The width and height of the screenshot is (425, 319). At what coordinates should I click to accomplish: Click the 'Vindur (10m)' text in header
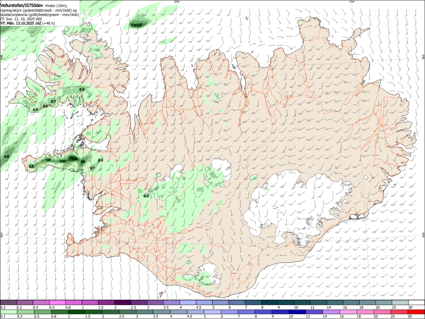(56, 6)
